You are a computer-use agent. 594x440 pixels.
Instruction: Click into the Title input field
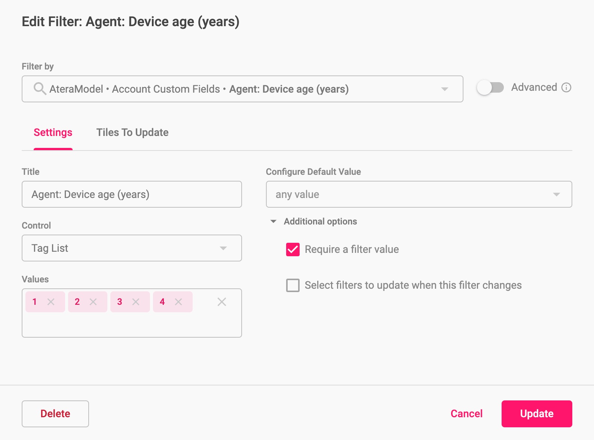click(x=132, y=194)
